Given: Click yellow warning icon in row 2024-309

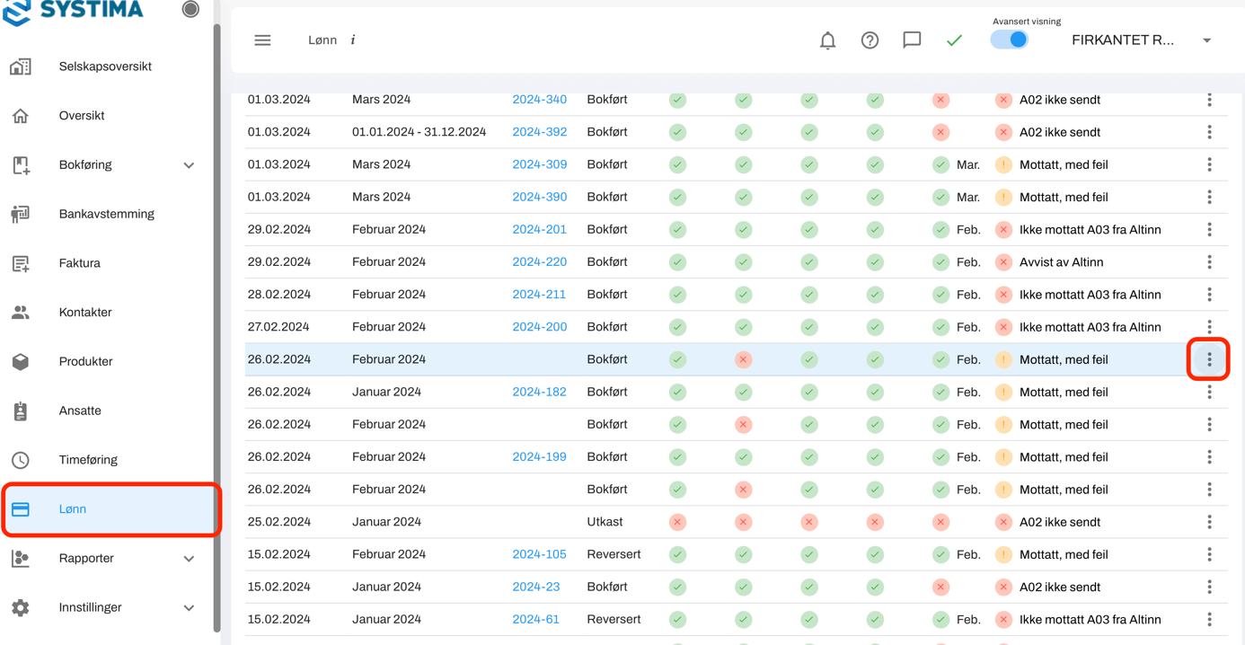Looking at the screenshot, I should click(1003, 164).
